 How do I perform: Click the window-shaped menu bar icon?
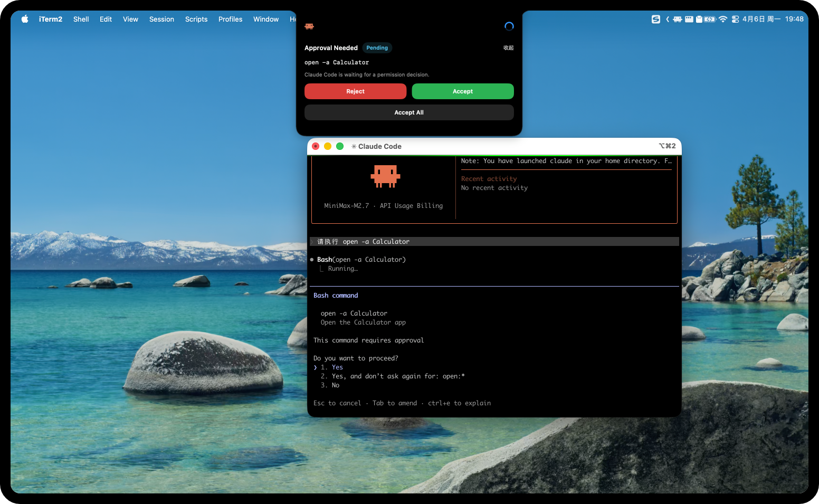coord(689,19)
